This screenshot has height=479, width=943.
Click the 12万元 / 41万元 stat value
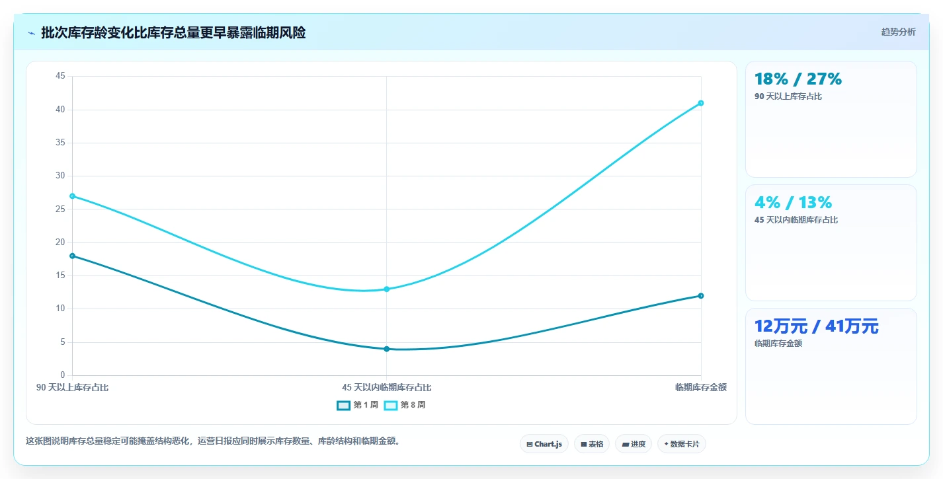[816, 326]
